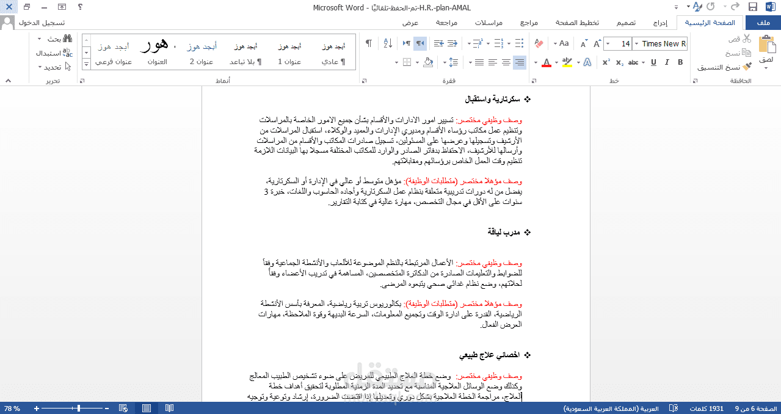Click the Replace (استبدال) icon
781x414 pixels.
click(68, 53)
